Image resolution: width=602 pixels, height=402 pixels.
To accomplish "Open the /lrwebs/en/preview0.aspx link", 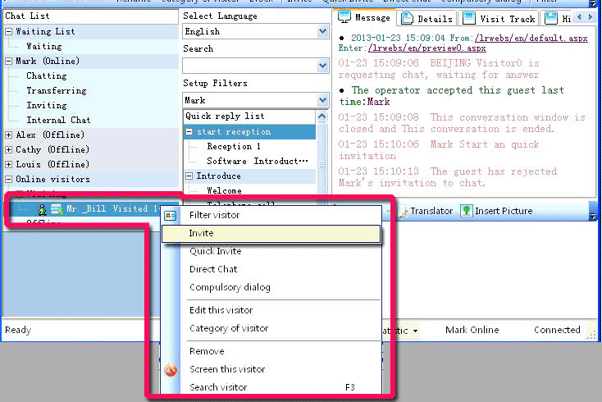I will [427, 48].
